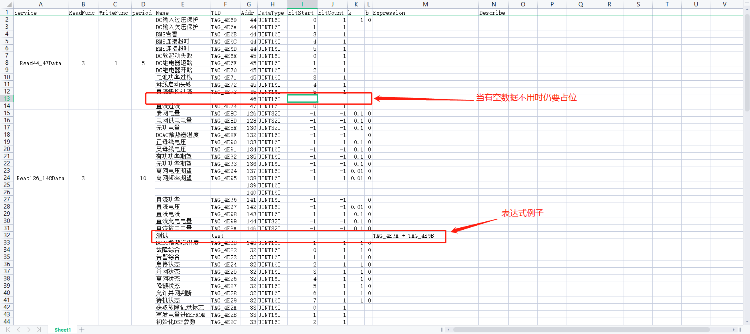
Task: Jump to last sheet navigation arrow
Action: [39, 330]
